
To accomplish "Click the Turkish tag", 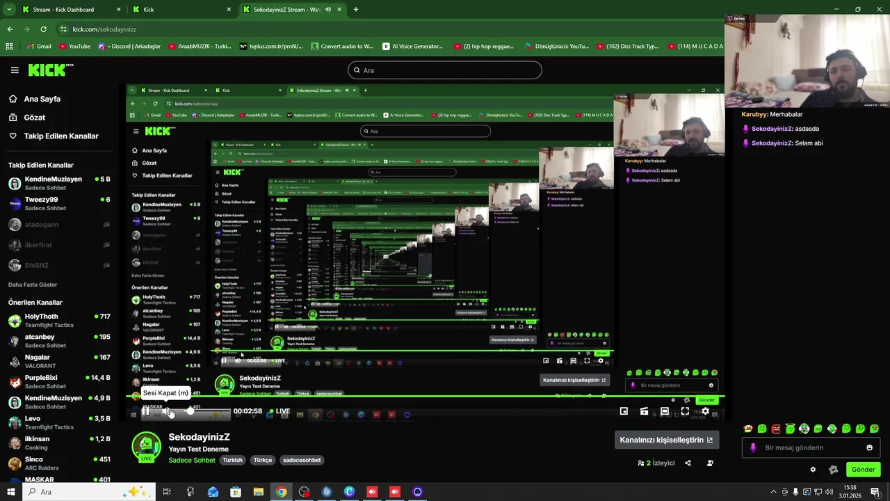I will pos(232,461).
